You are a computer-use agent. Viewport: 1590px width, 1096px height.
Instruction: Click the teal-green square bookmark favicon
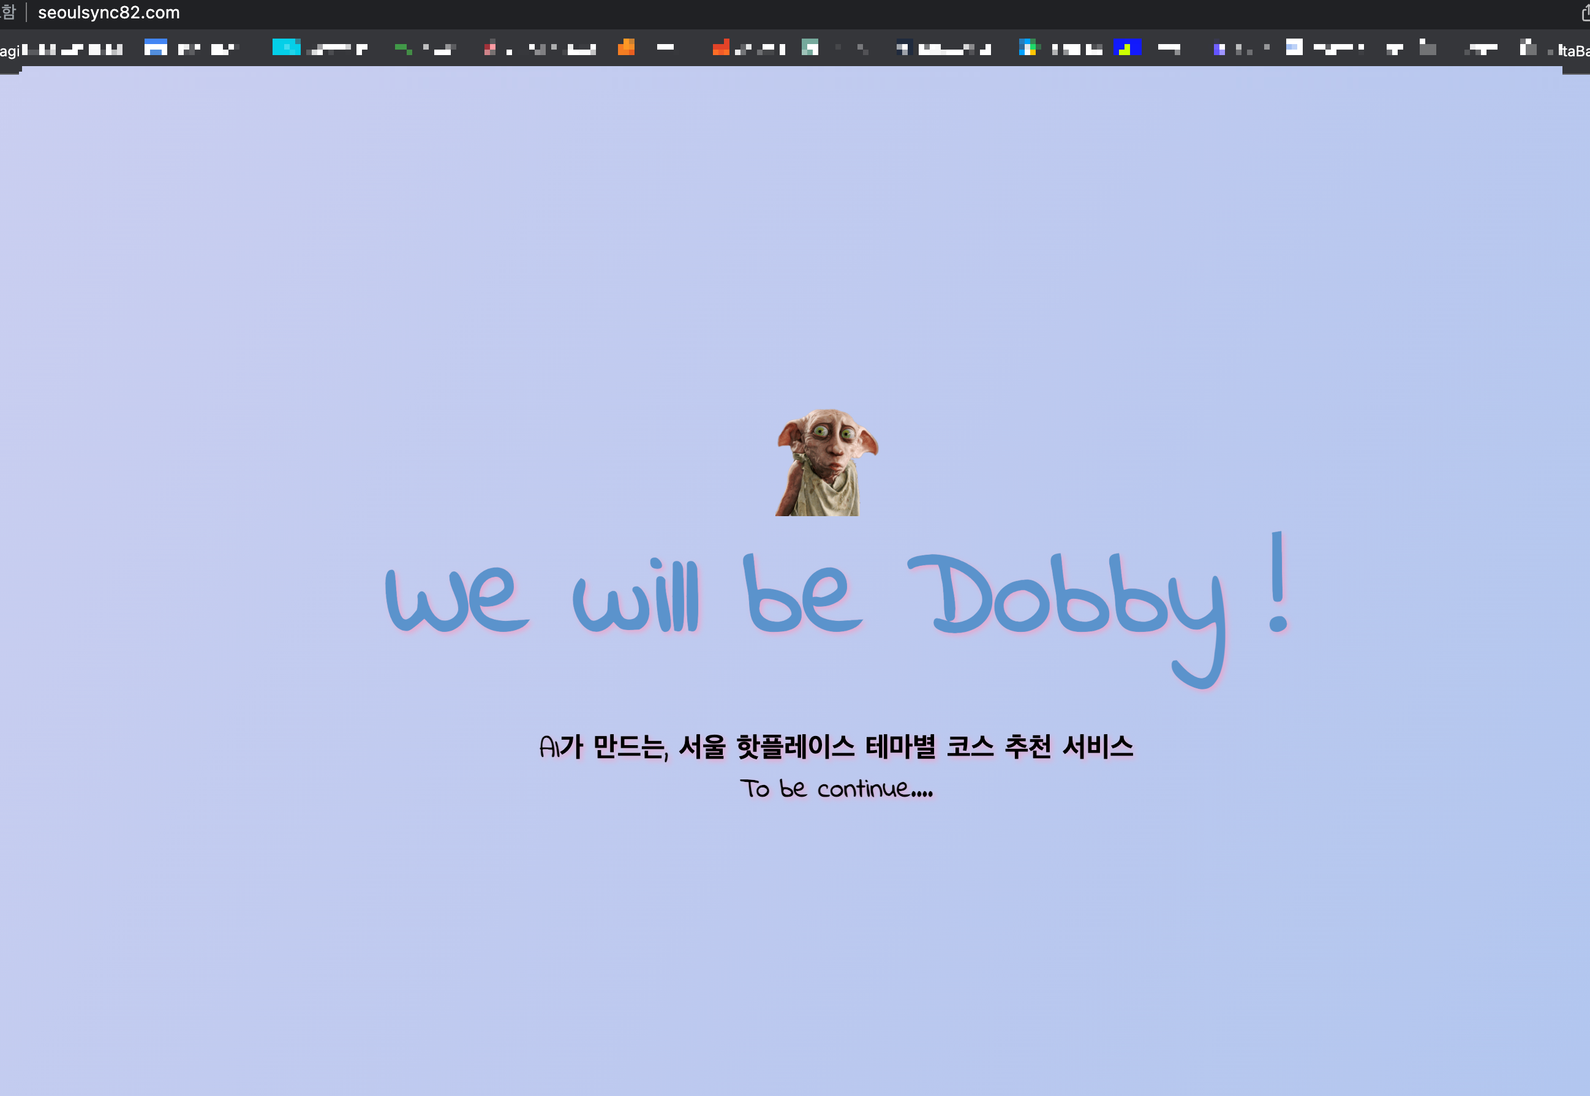coord(810,47)
